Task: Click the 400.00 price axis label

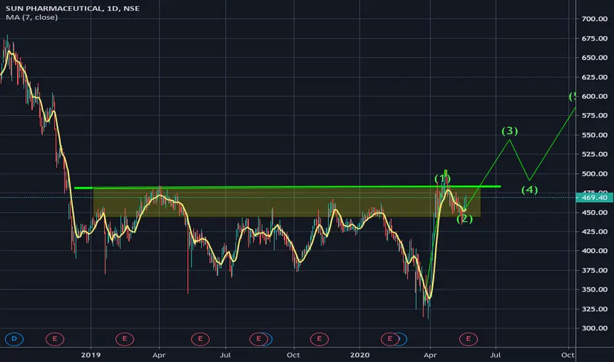Action: [x=594, y=251]
